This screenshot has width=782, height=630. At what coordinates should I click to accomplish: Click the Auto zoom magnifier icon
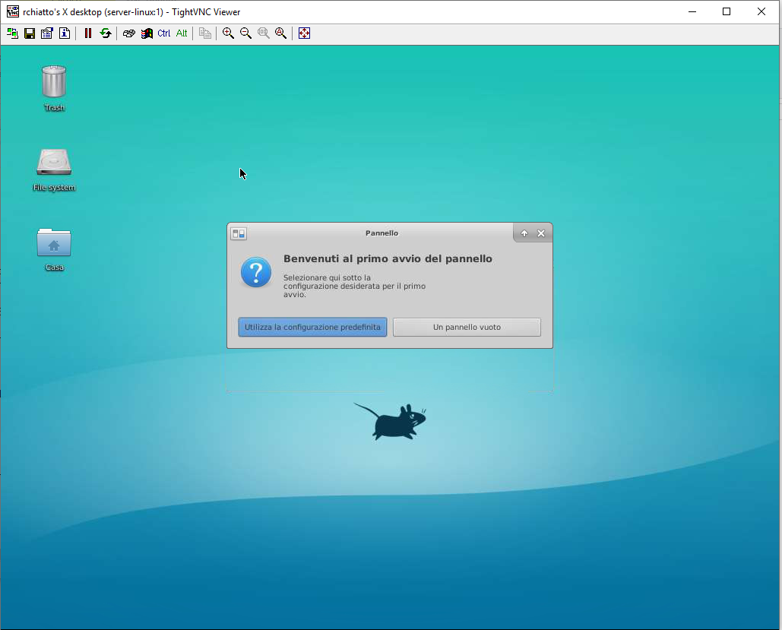(x=280, y=33)
